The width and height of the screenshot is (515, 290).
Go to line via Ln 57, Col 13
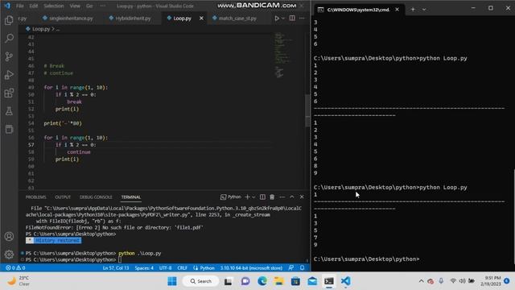pos(116,268)
